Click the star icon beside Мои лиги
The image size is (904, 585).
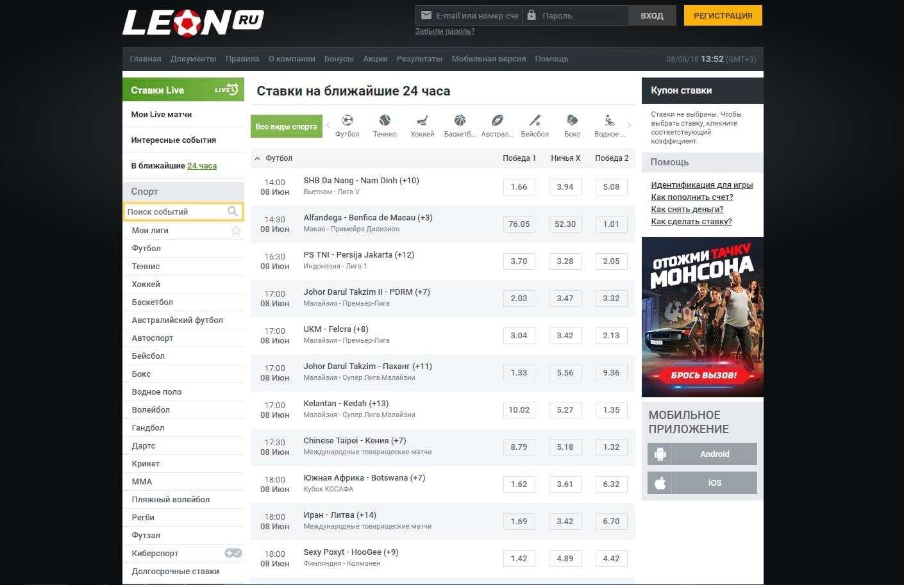click(x=236, y=230)
